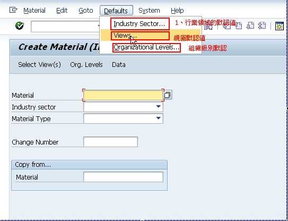Open the Edit menu
This screenshot has height=221, width=288.
pyautogui.click(x=62, y=11)
